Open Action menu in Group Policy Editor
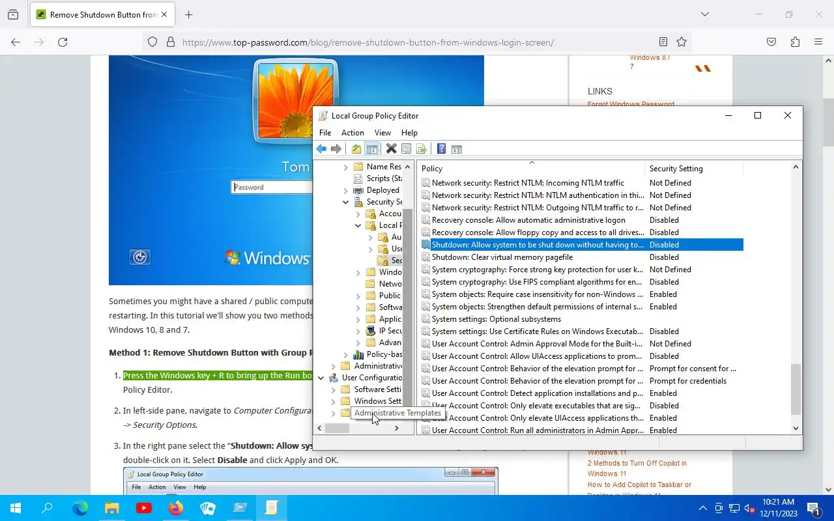This screenshot has height=521, width=834. coord(352,132)
